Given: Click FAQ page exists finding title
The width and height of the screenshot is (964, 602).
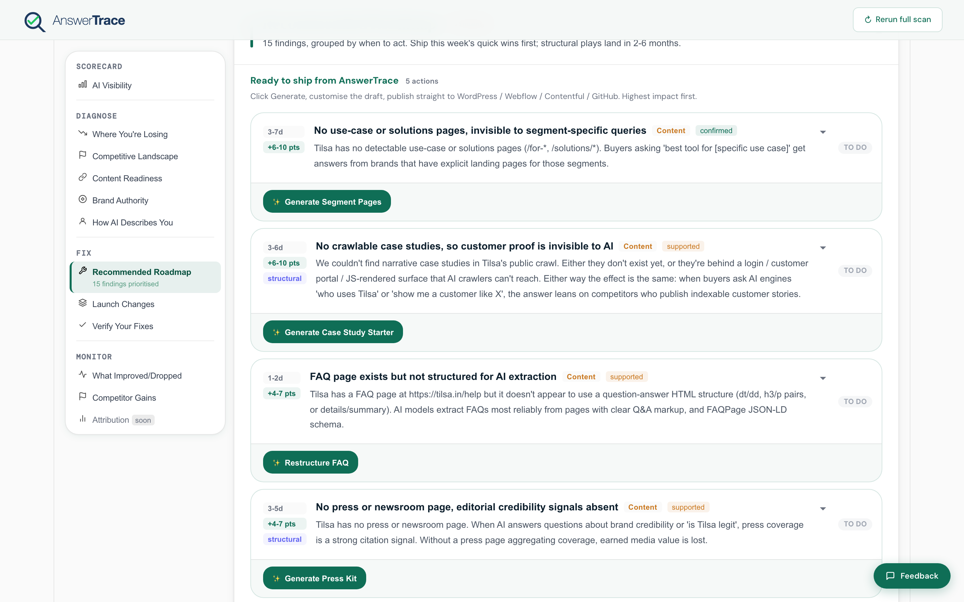Looking at the screenshot, I should point(433,377).
